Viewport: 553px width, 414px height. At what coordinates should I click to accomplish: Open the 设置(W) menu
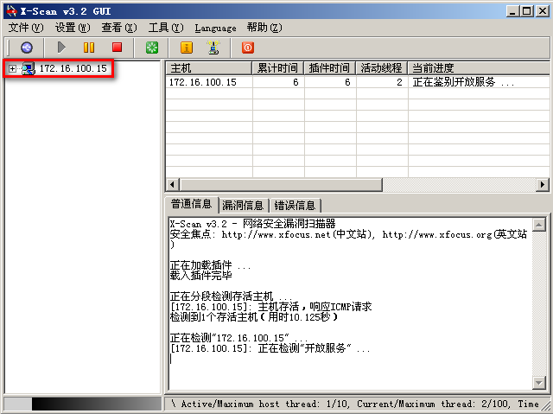(x=73, y=28)
